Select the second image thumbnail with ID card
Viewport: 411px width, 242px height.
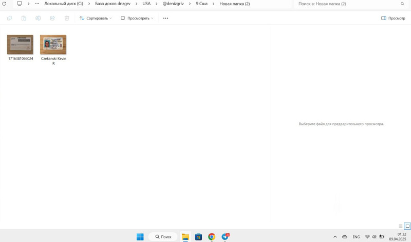pyautogui.click(x=53, y=45)
